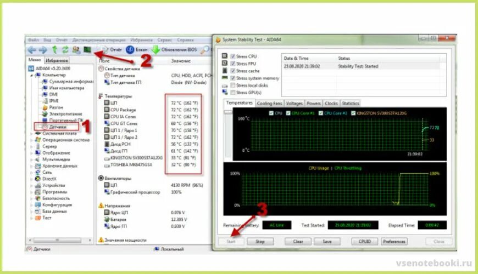Expand the Сервер tree node
The height and width of the screenshot is (274, 478).
point(31,146)
